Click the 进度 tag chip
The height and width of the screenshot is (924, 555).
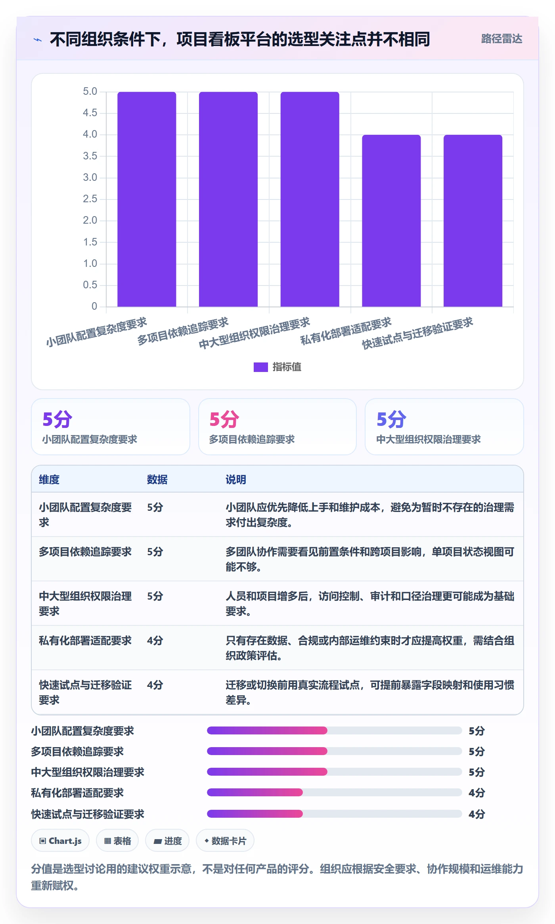pos(167,840)
